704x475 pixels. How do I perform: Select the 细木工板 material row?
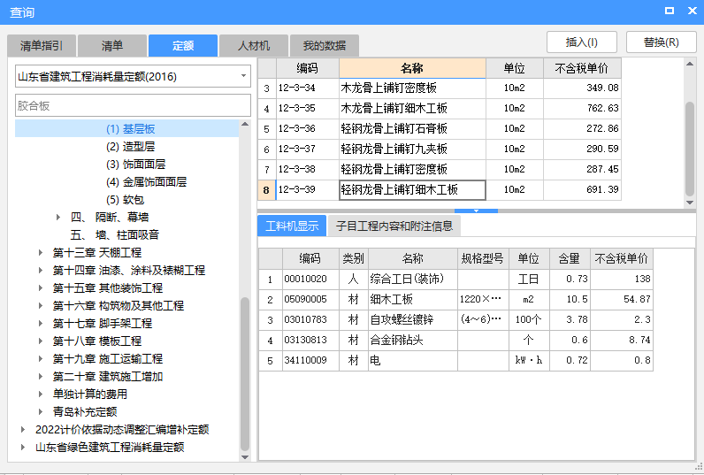(455, 299)
